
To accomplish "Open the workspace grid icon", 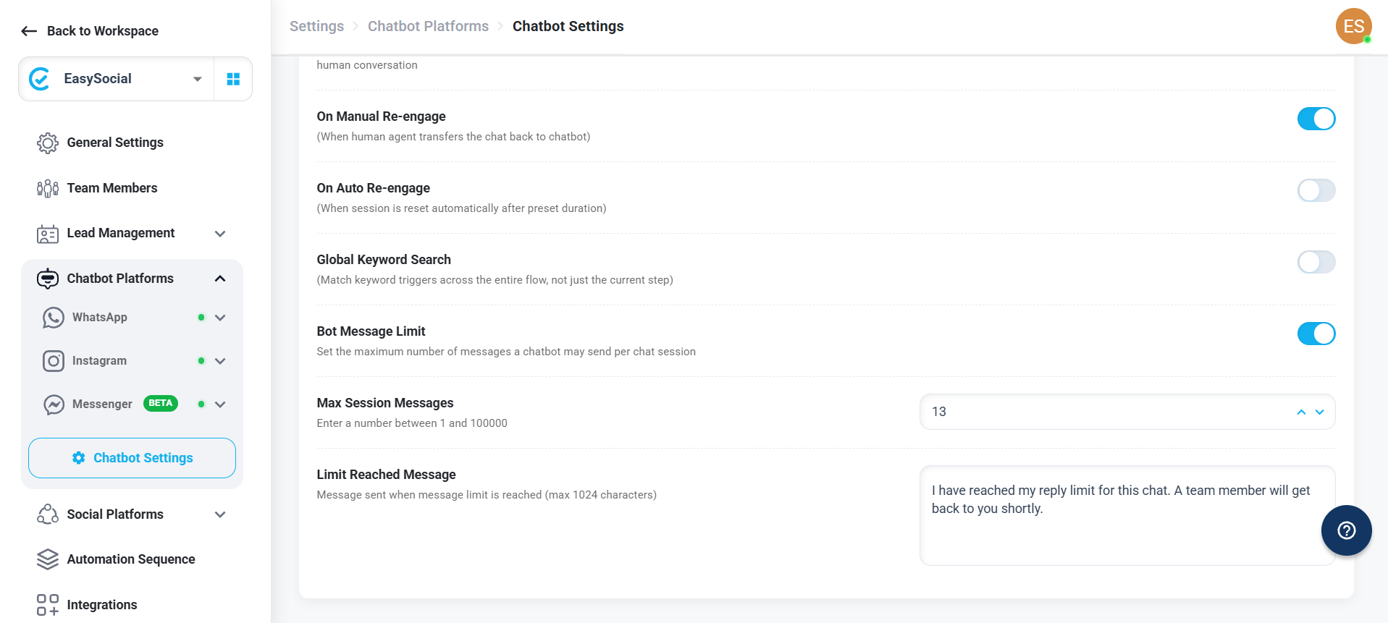I will click(233, 79).
